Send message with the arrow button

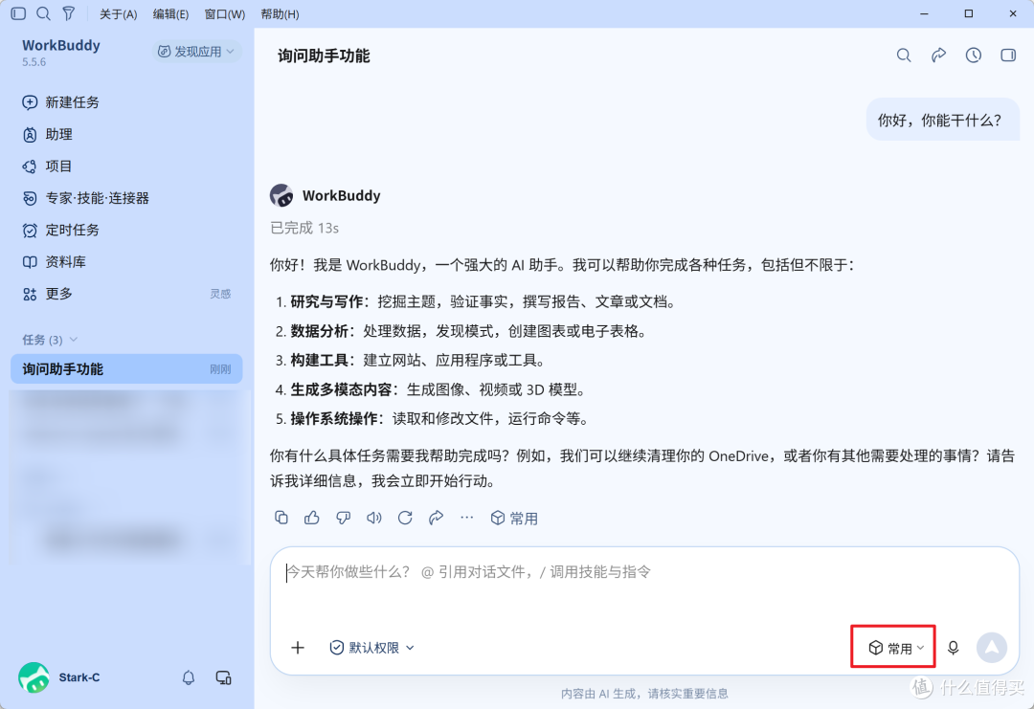(x=992, y=648)
